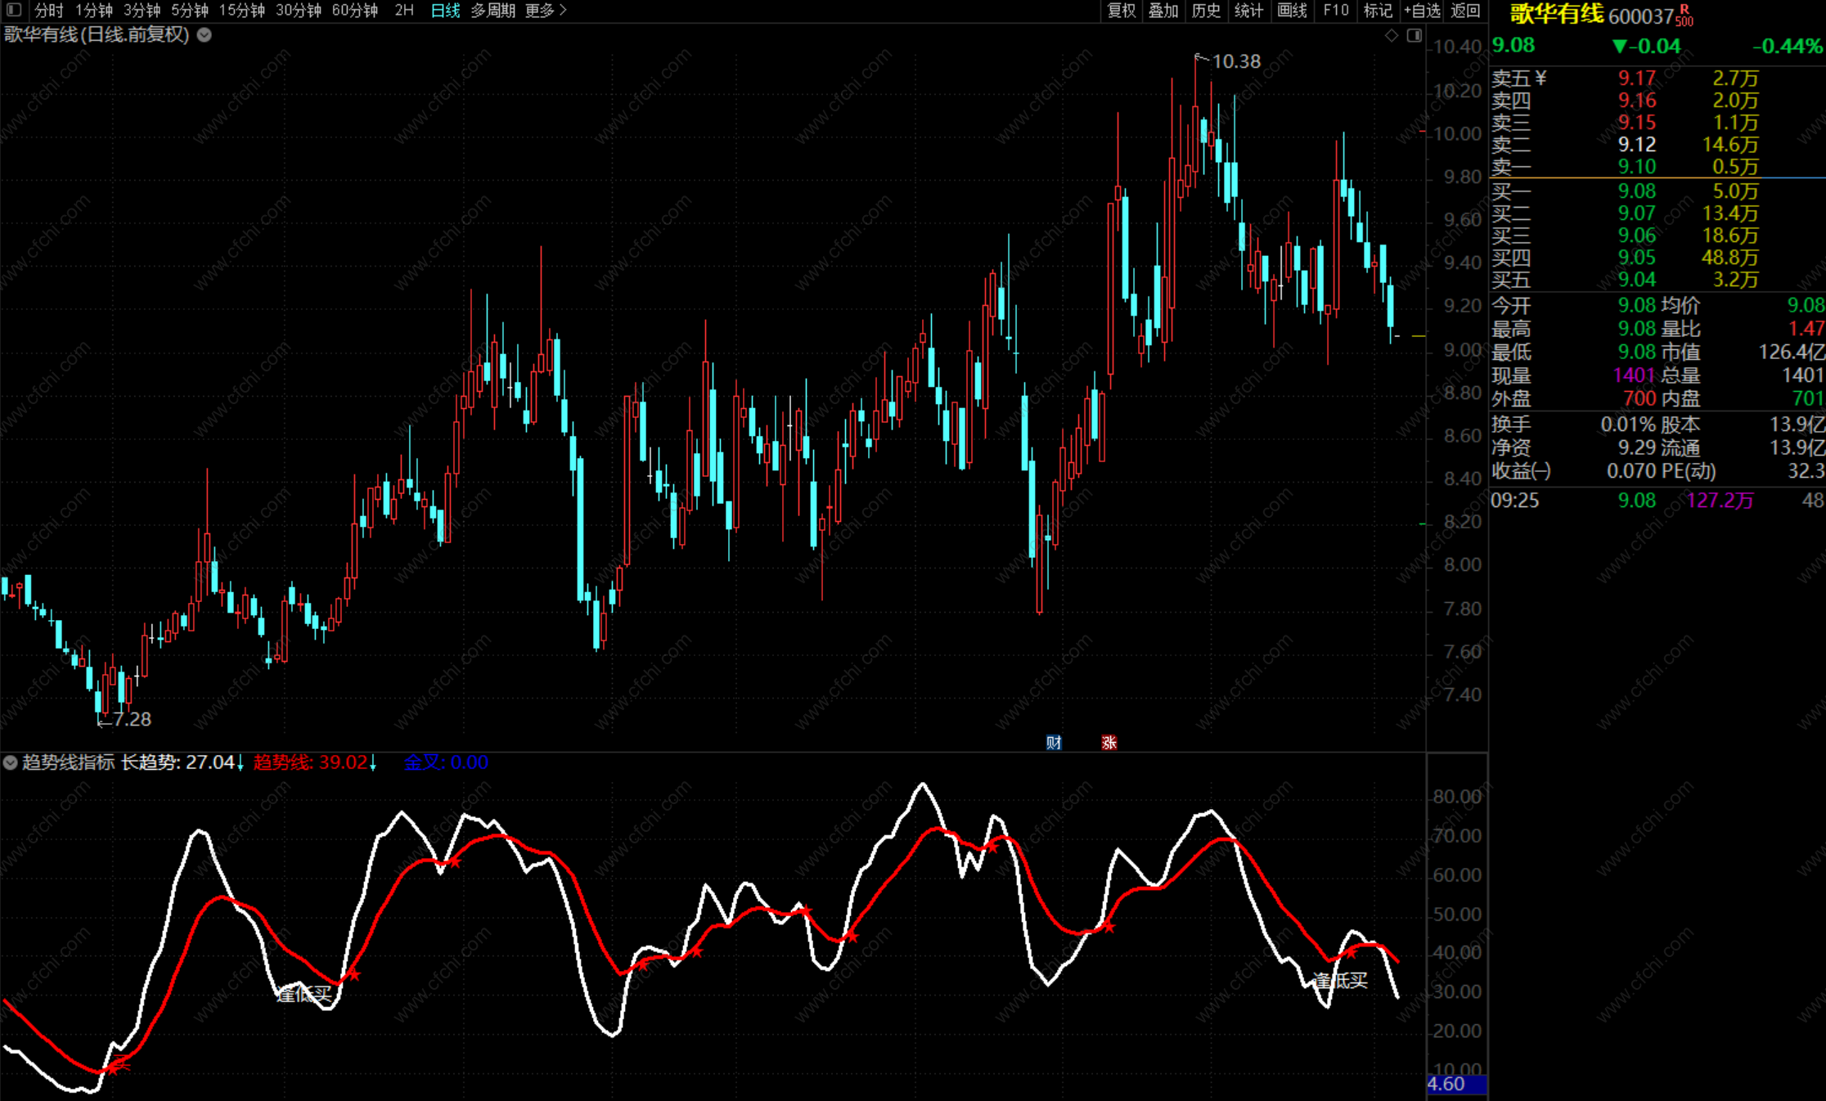Click the blue 财 marker icon
This screenshot has width=1826, height=1101.
[1054, 742]
